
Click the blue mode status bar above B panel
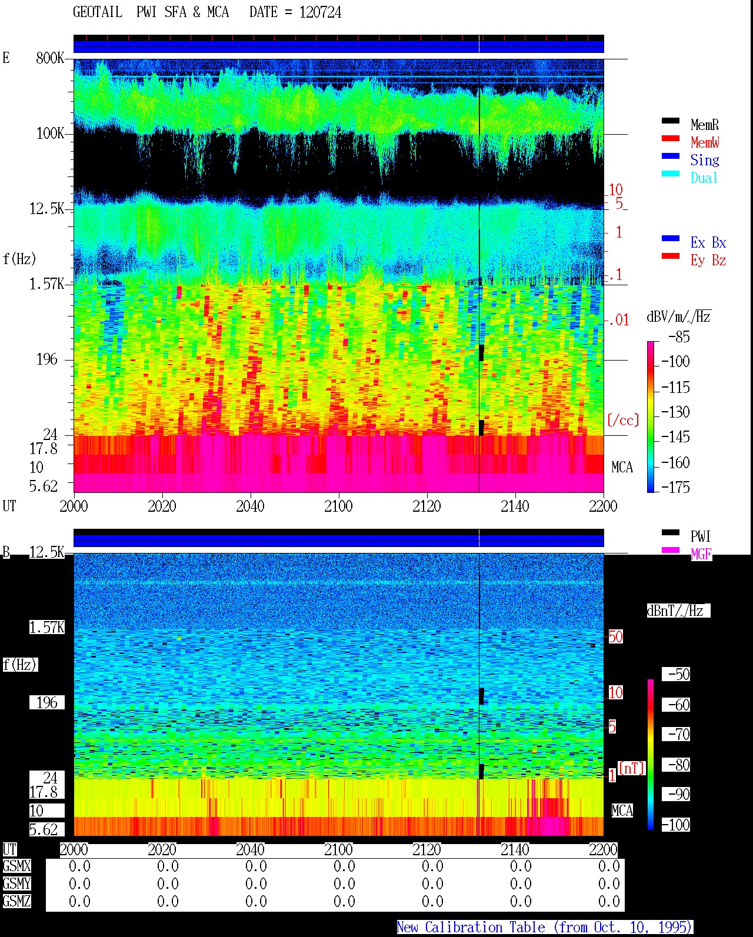pos(338,540)
